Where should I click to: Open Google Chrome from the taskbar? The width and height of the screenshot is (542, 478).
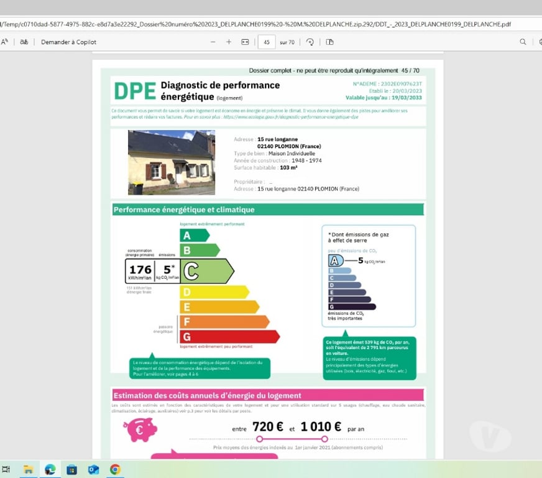click(x=115, y=469)
